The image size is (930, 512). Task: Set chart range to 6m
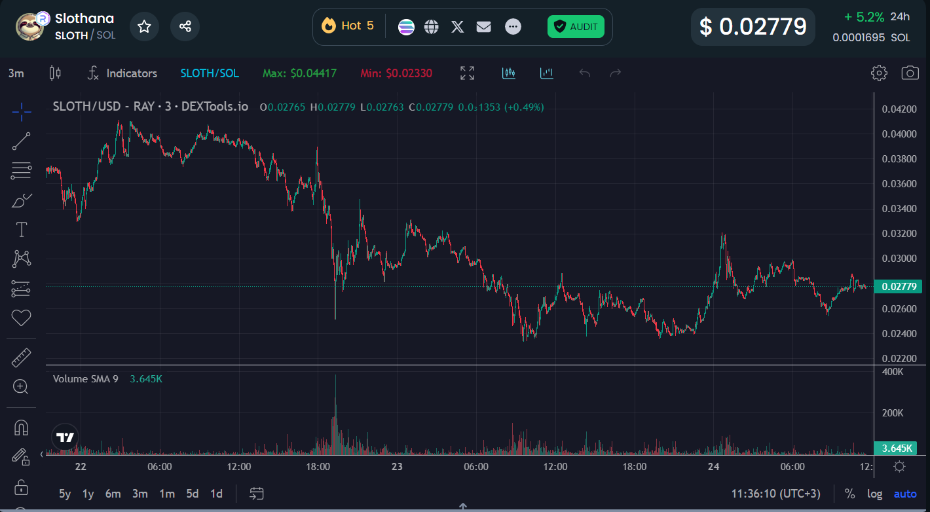[113, 494]
